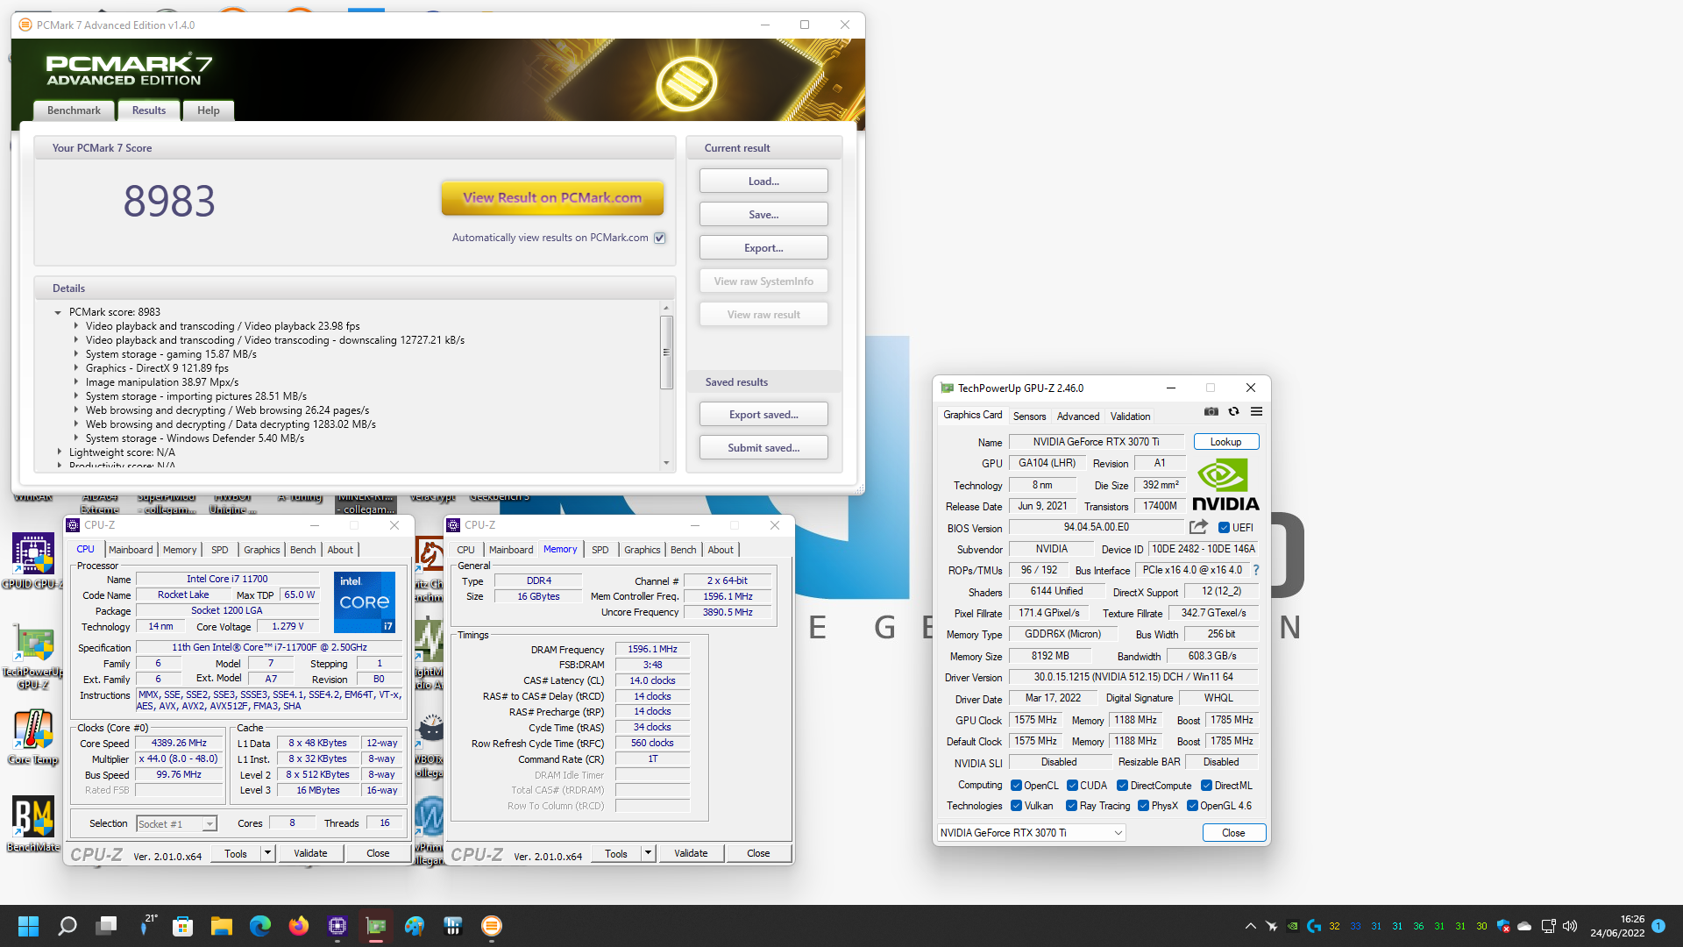Open Microsoft Store from the taskbar
The height and width of the screenshot is (947, 1683).
coord(183,926)
